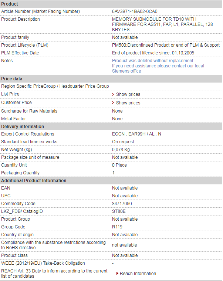
Task: Click the CatalogID value ST80E
Action: click(x=119, y=211)
